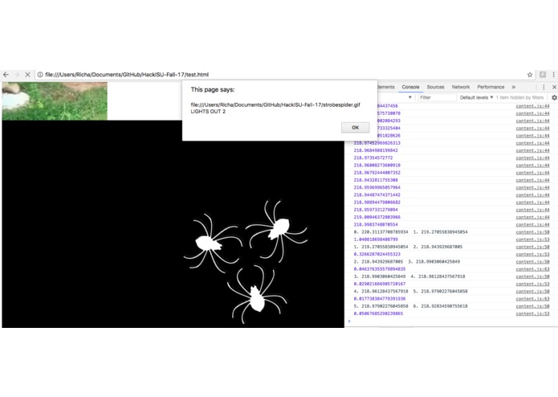Click the grass photo thumbnail on page

pyautogui.click(x=55, y=101)
